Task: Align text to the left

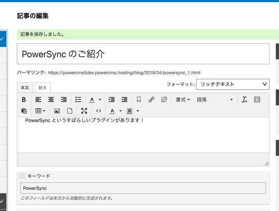Action: [38, 100]
